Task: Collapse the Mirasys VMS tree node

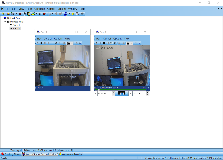Action: [x=5, y=21]
